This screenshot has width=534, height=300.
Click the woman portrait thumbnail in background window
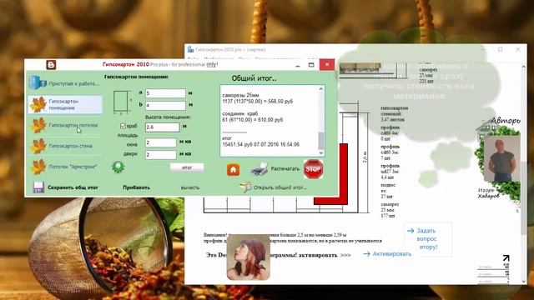coord(249,257)
